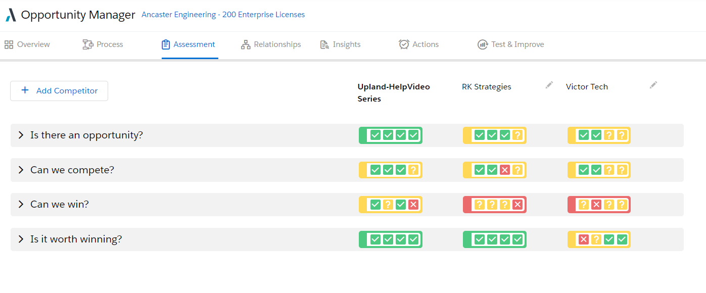Expand 'Is there an opportunity?' section
This screenshot has height=293, width=706.
21,135
